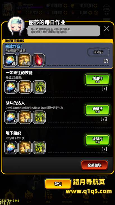Viewport: 115px width, 205px height.
Task: Click Lisa's avatar portrait at dialog top
Action: (x=16, y=26)
